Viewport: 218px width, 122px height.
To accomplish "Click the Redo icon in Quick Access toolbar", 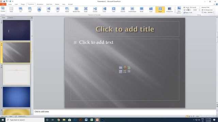I will (x=10, y=1).
